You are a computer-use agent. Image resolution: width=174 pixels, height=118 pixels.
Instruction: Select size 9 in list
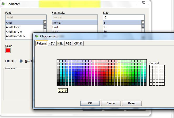click(x=122, y=27)
